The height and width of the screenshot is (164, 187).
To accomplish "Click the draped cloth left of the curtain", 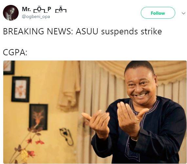I will click(x=69, y=86).
